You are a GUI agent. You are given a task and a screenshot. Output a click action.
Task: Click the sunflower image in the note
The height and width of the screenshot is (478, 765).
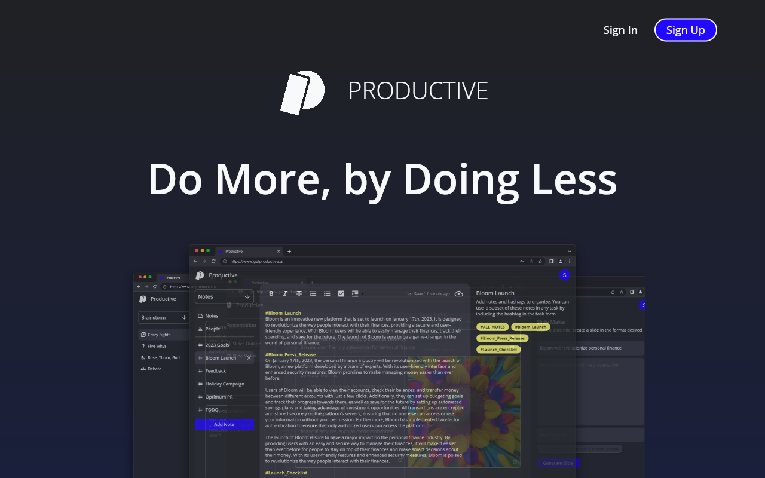(x=464, y=411)
